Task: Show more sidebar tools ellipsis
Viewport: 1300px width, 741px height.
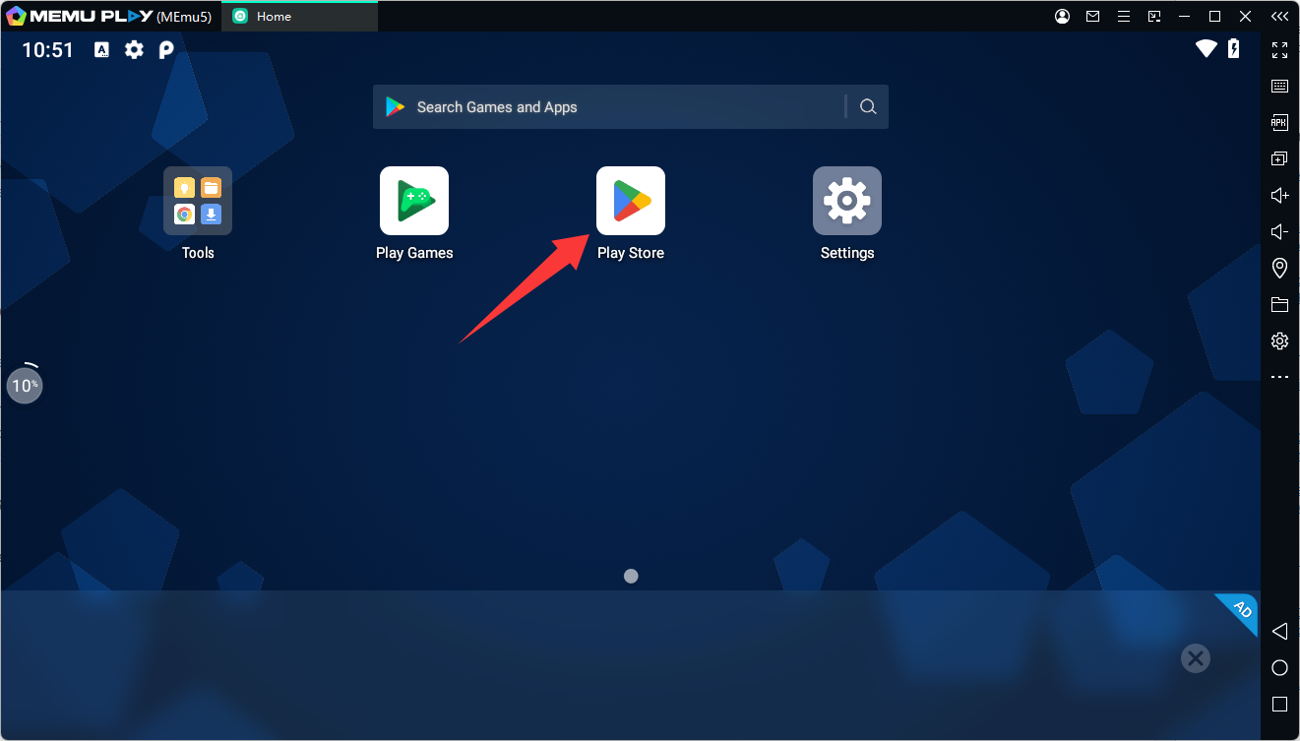Action: coord(1279,377)
